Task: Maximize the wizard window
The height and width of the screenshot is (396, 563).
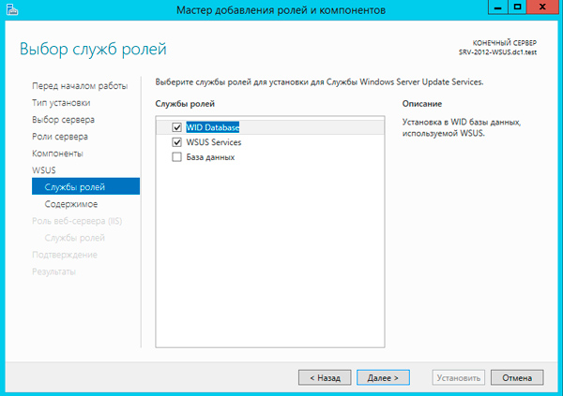Action: [x=516, y=7]
